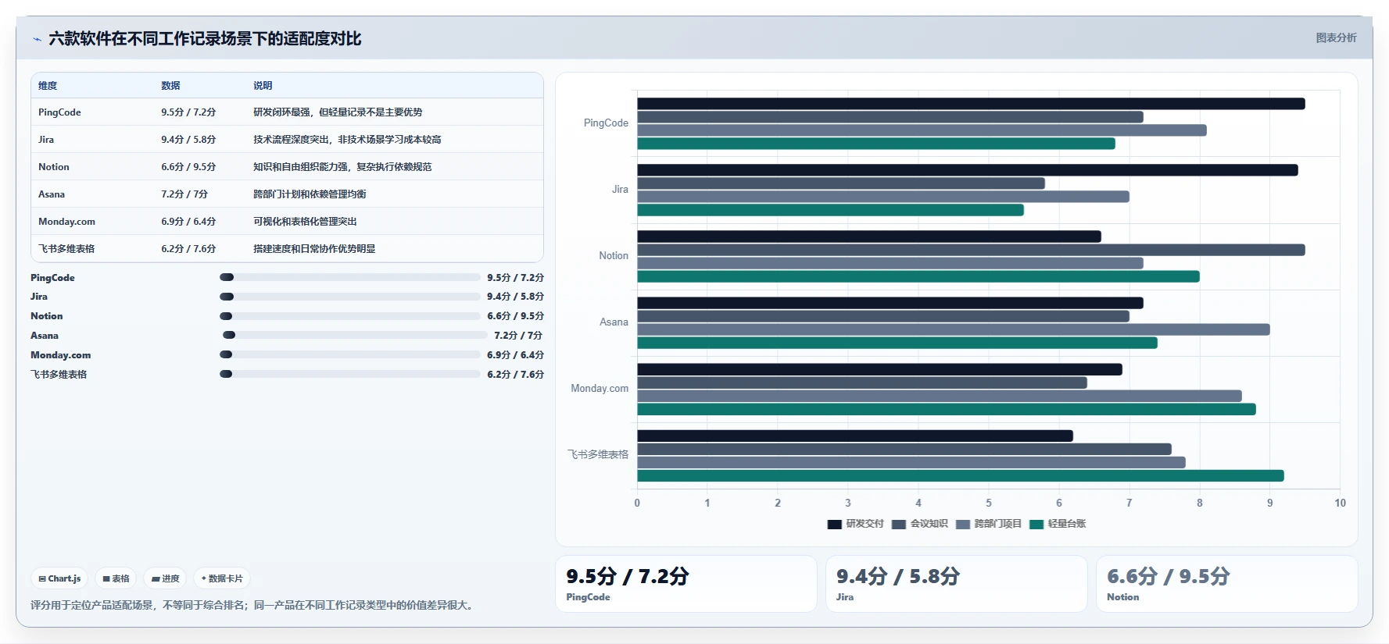Click the x-axis tick label 10
1389x644 pixels.
[1340, 503]
